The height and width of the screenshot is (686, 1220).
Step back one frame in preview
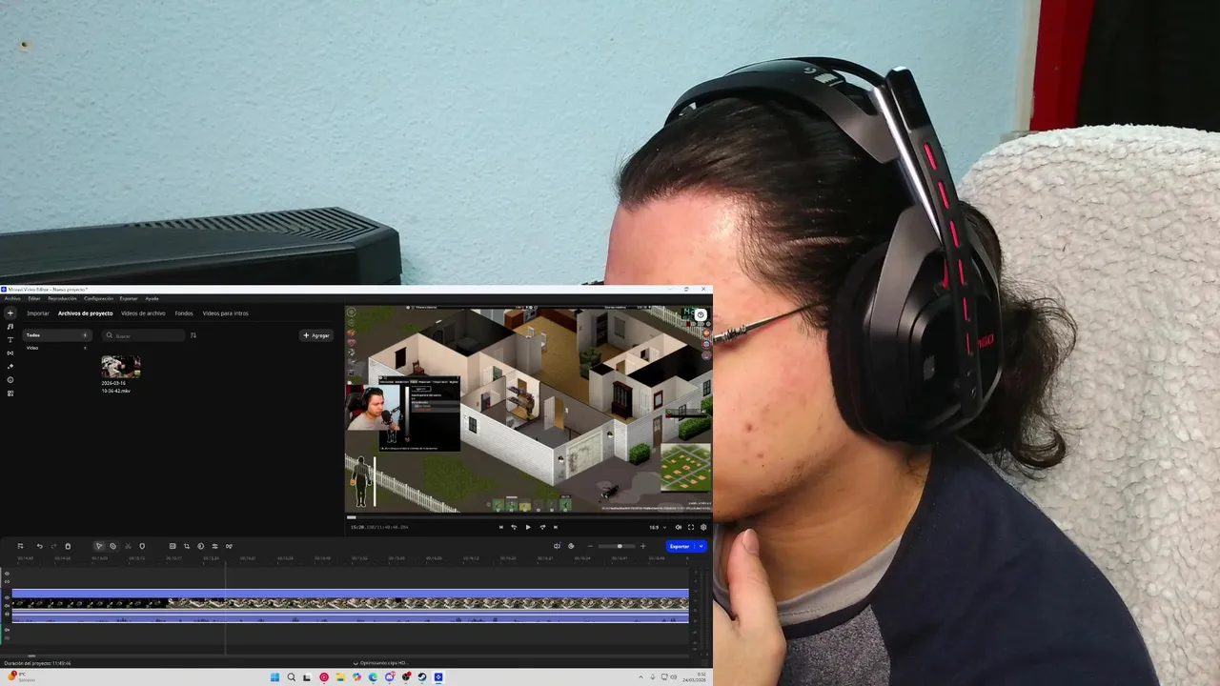point(514,527)
